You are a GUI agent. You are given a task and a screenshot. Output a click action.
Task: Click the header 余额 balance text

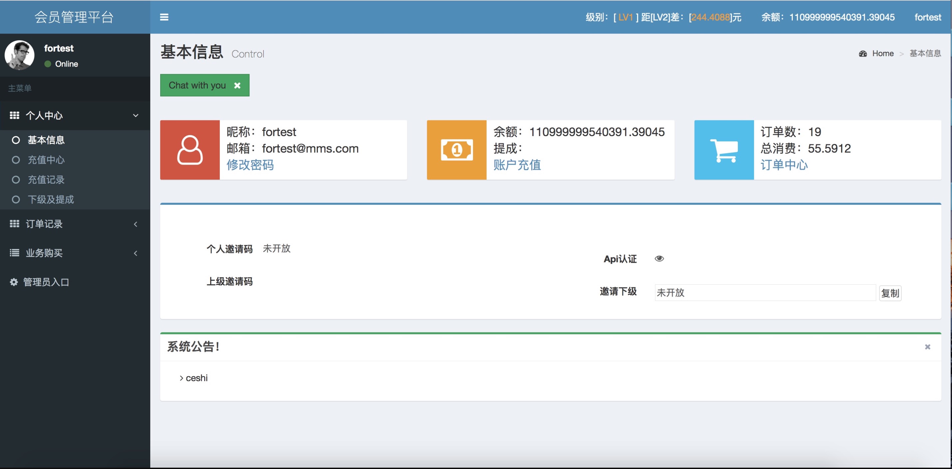pyautogui.click(x=828, y=17)
